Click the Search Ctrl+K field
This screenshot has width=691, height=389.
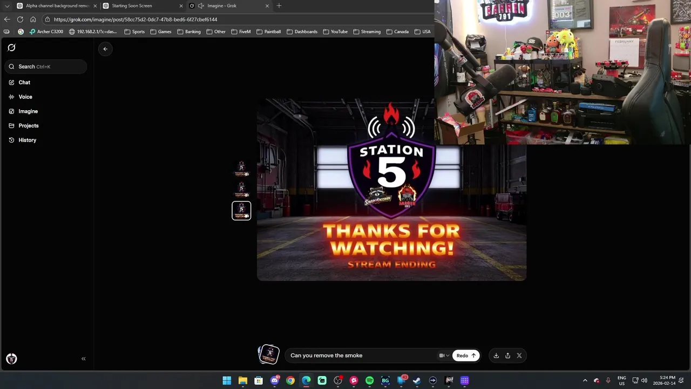[x=46, y=66]
